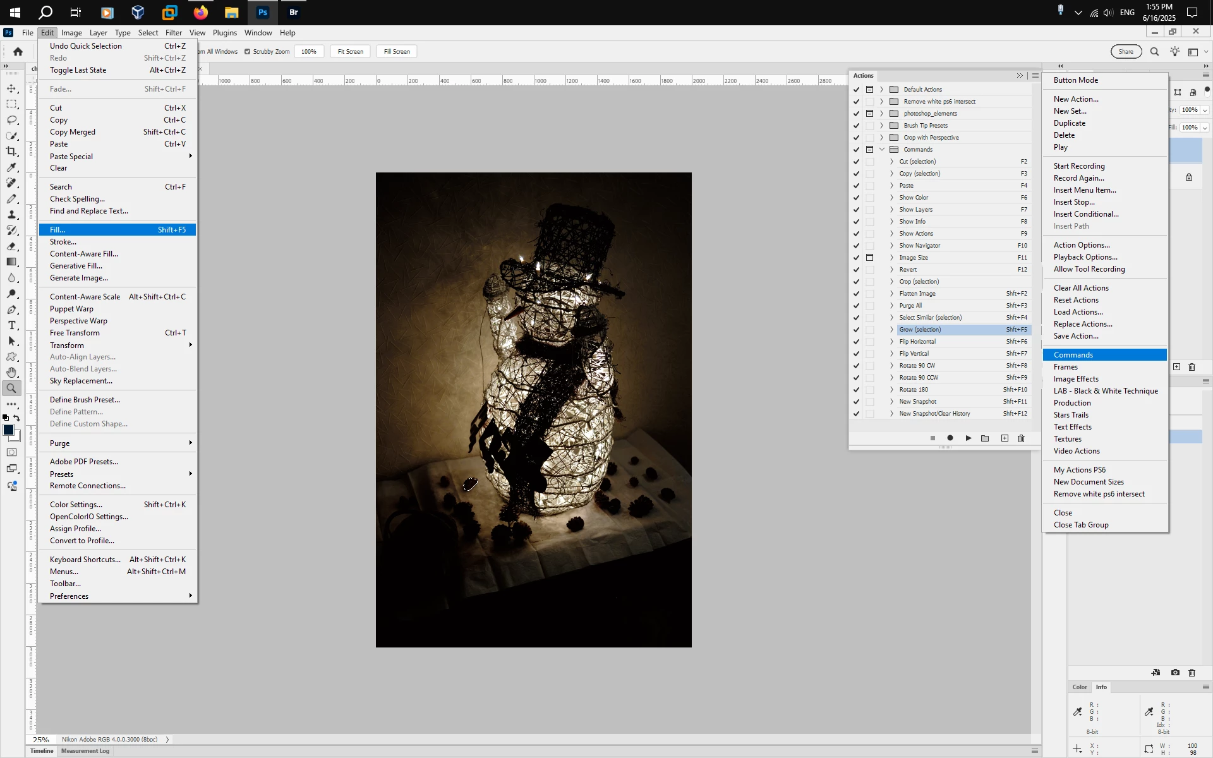Click the Play selection button in Actions panel
This screenshot has height=758, width=1213.
968,438
